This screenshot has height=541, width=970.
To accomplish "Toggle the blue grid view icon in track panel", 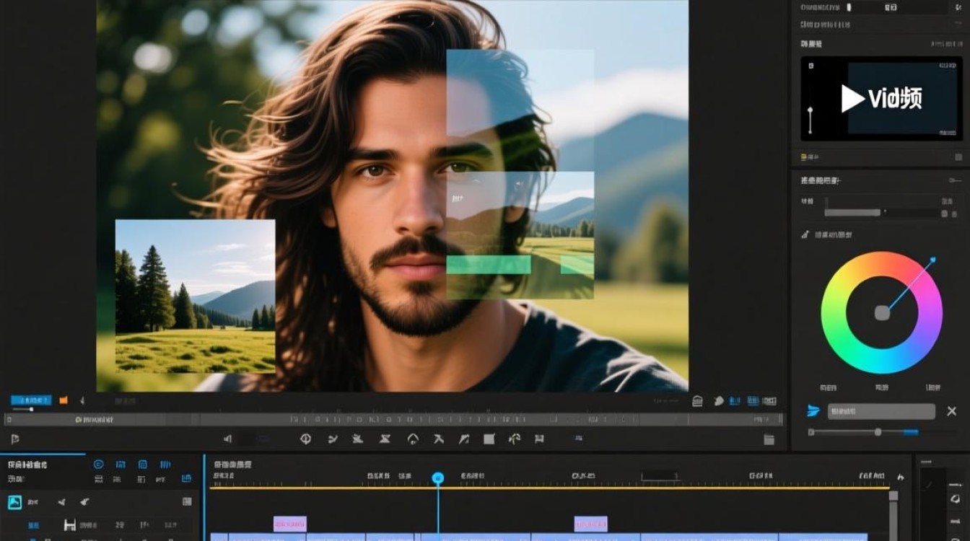I will click(187, 478).
